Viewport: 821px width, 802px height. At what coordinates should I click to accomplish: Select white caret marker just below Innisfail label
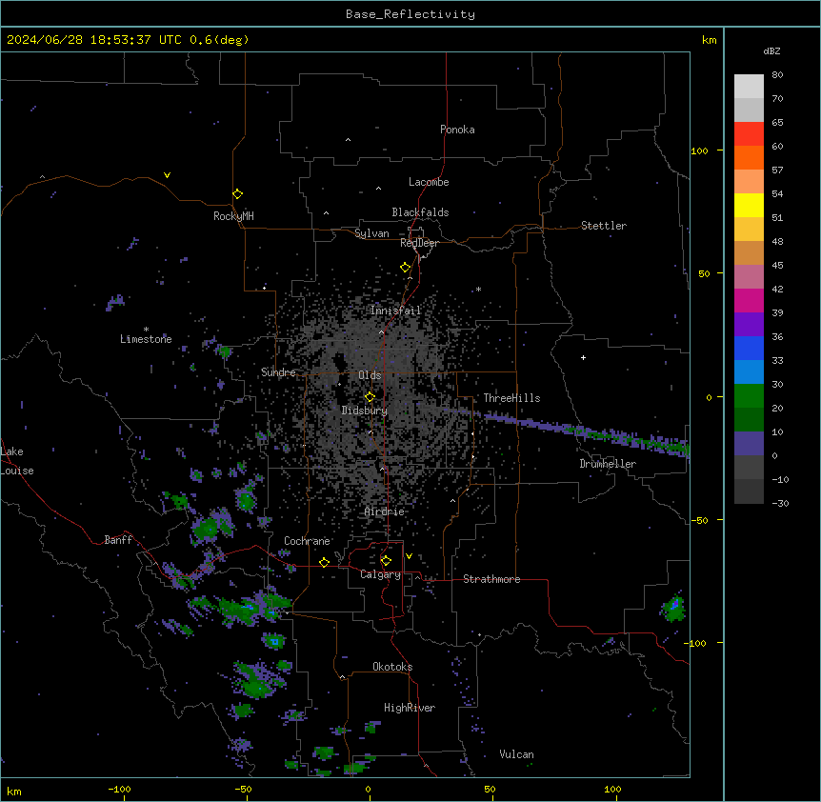(x=381, y=331)
